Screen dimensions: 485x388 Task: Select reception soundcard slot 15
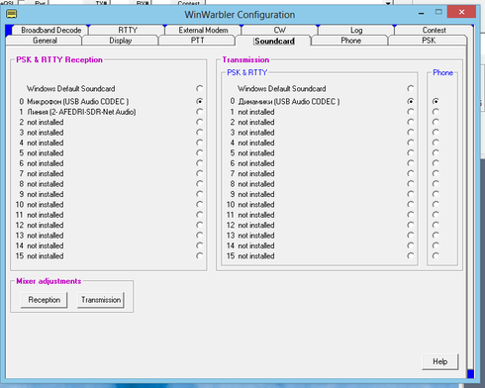tap(199, 255)
